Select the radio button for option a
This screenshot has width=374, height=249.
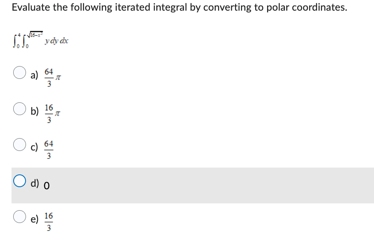click(19, 73)
